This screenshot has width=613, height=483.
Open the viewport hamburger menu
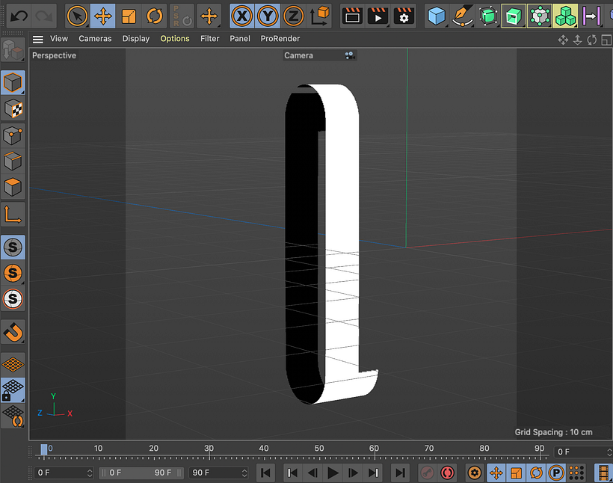tap(38, 39)
